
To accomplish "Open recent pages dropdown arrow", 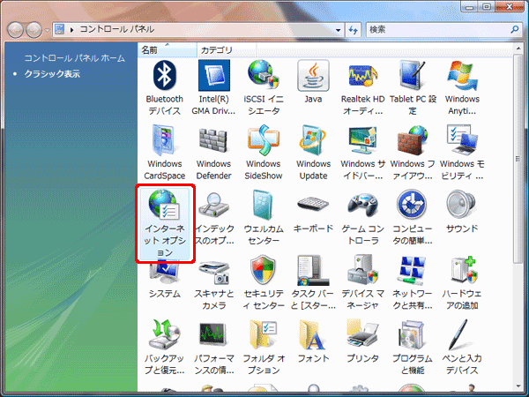I will point(48,30).
